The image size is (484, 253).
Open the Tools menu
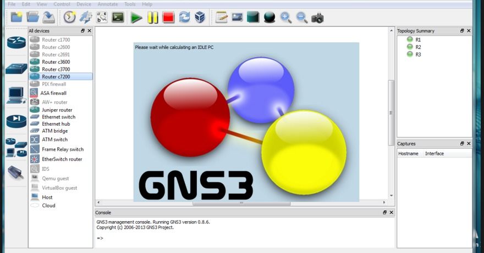(x=130, y=4)
